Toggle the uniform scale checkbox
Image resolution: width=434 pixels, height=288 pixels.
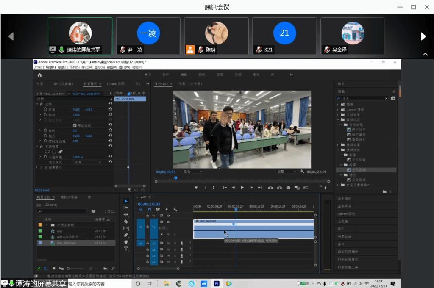pos(75,125)
